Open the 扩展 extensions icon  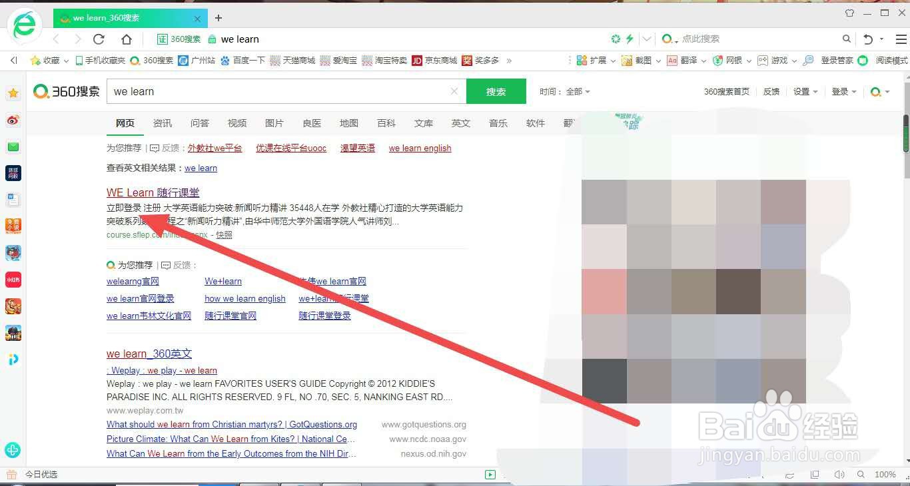click(x=590, y=60)
